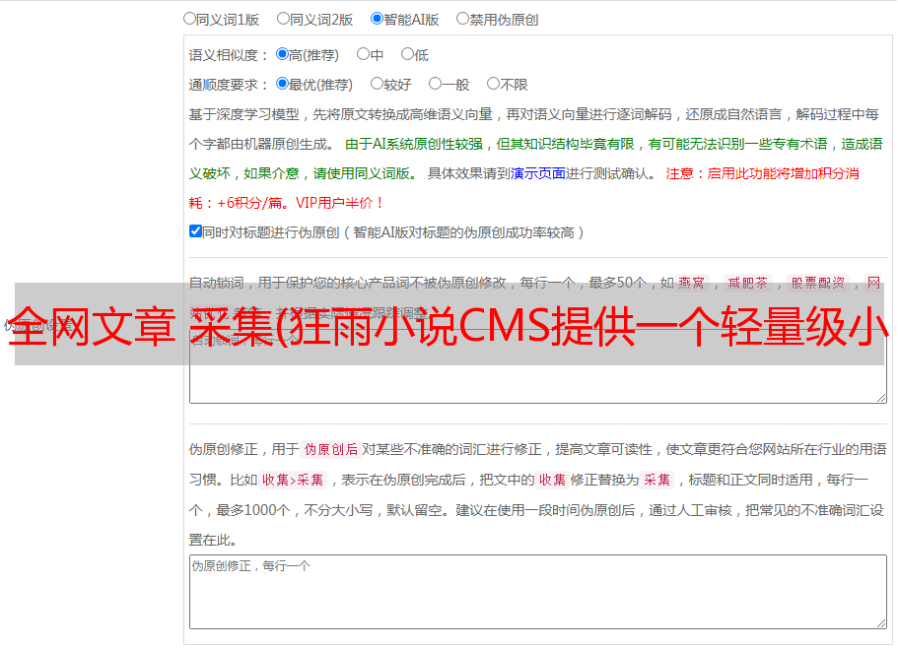Screen dimensions: 898x648
Task: Grab the 伪原创修正 textarea resize handle
Action: coord(881,623)
